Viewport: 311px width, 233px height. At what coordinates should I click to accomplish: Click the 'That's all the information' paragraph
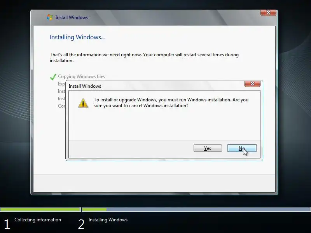144,57
